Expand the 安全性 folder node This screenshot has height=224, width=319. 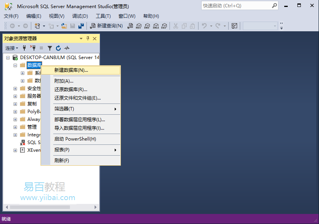15,88
